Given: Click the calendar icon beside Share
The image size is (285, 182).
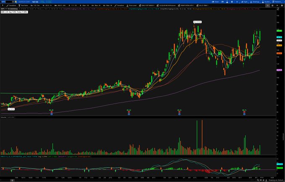Looking at the screenshot, I should coord(222,2).
